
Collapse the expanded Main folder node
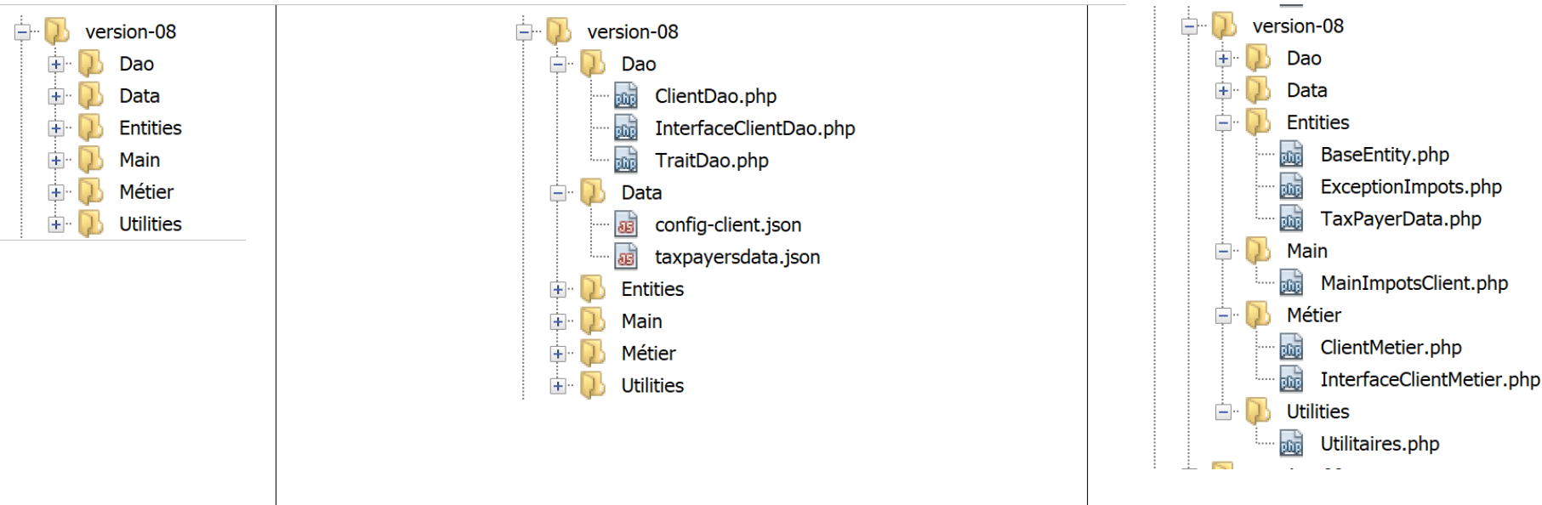[x=1223, y=252]
